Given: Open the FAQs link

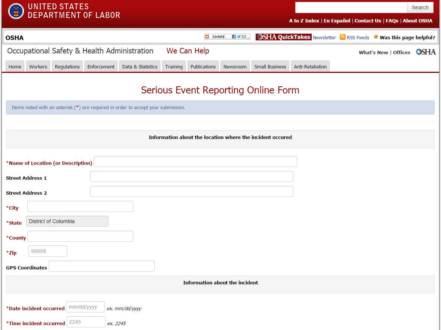Looking at the screenshot, I should pyautogui.click(x=392, y=21).
